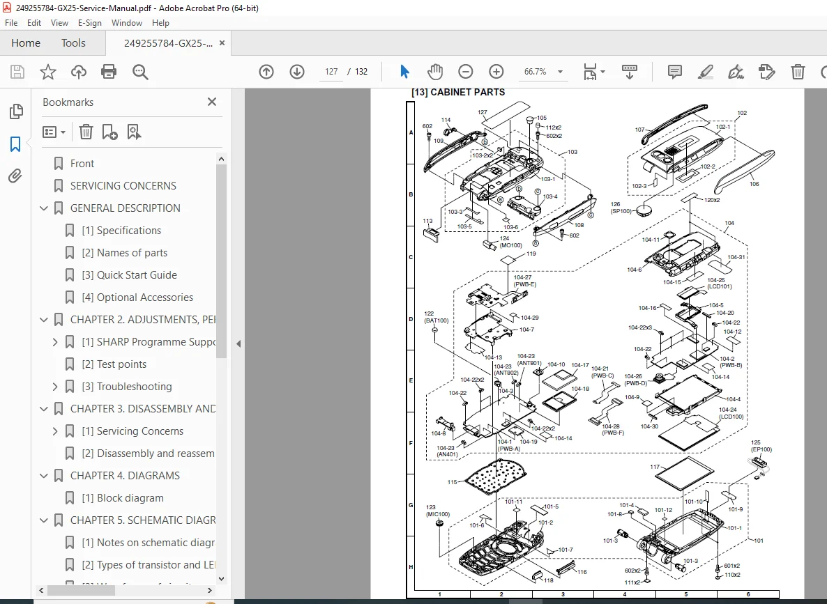Switch to the Tools tab
Image resolution: width=827 pixels, height=604 pixels.
73,42
